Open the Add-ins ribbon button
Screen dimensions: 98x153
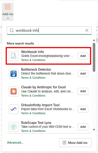(8, 12)
